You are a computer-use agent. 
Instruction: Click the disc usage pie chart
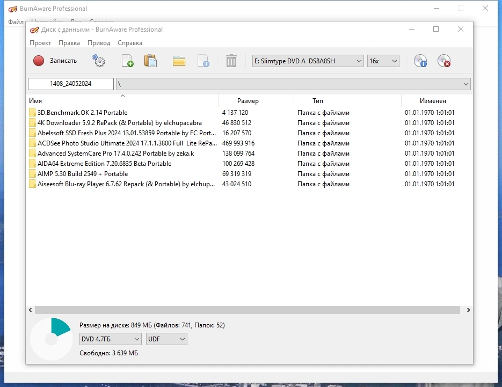[51, 339]
